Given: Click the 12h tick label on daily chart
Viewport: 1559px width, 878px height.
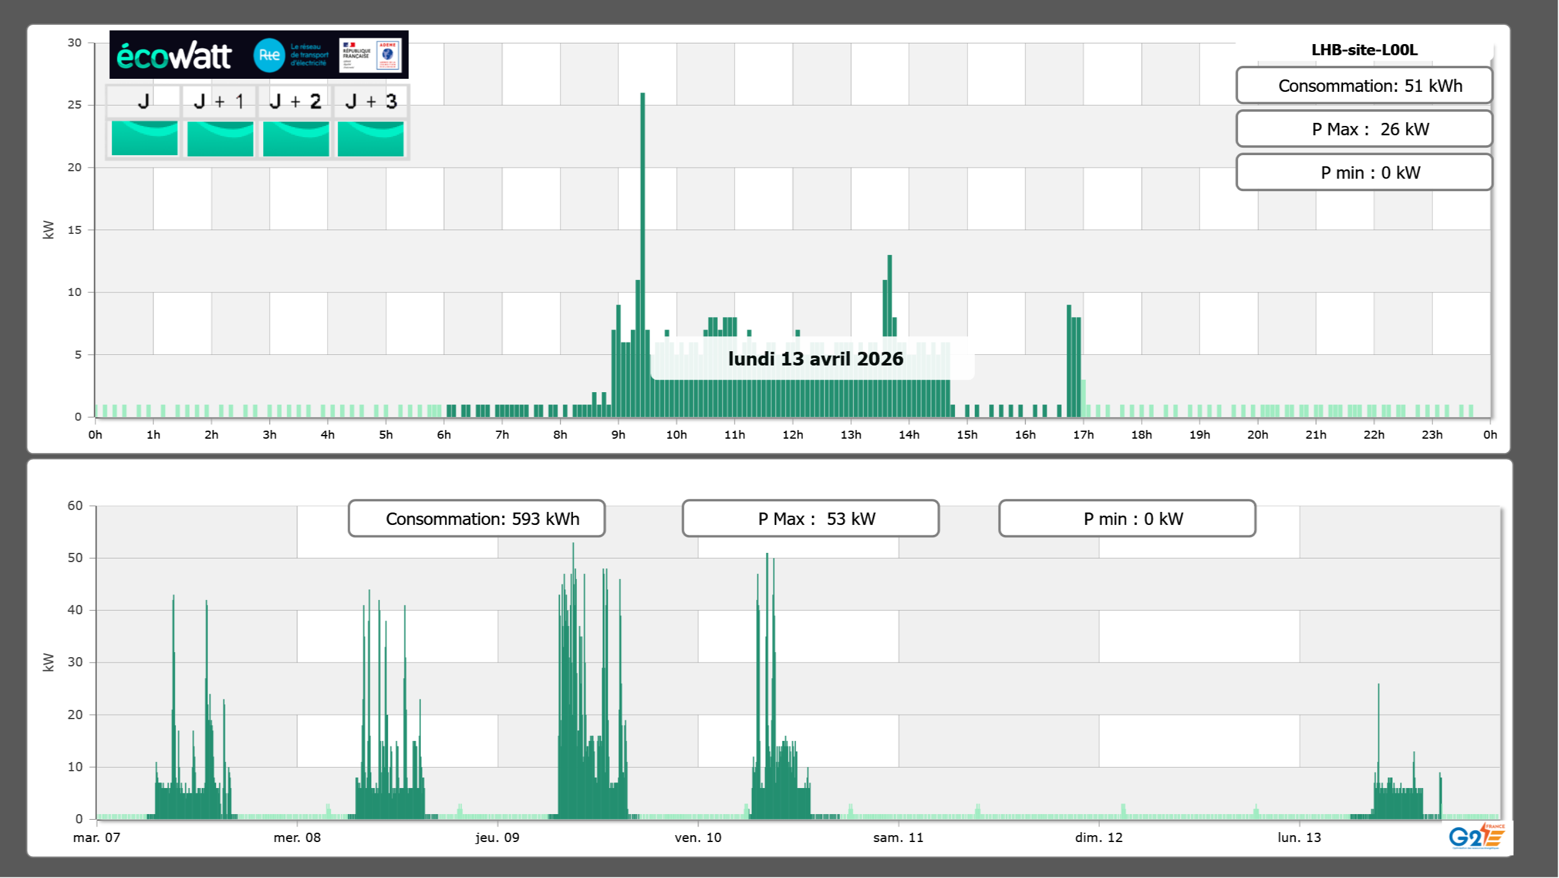Looking at the screenshot, I should pyautogui.click(x=793, y=435).
